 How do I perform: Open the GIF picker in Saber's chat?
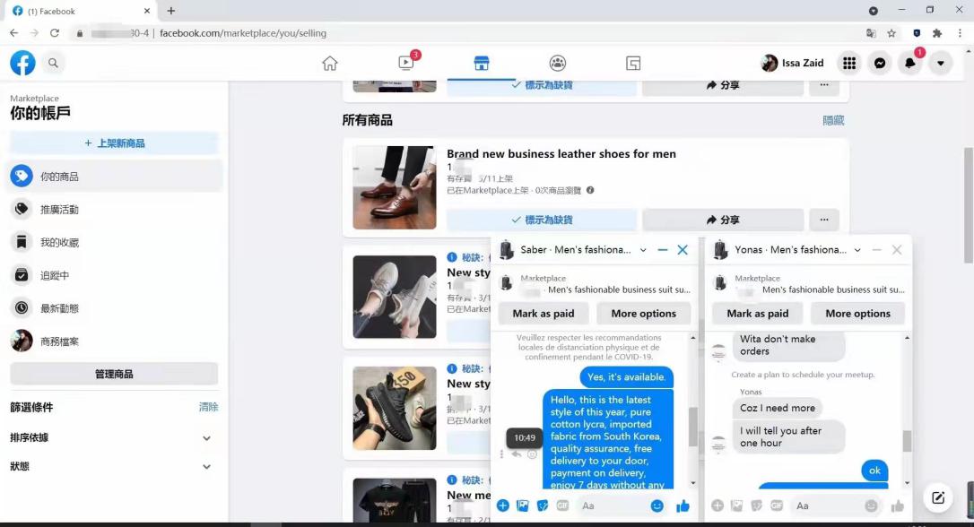coord(561,505)
